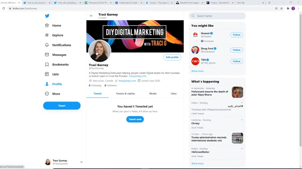Open the Explore hashtag icon

point(47,35)
